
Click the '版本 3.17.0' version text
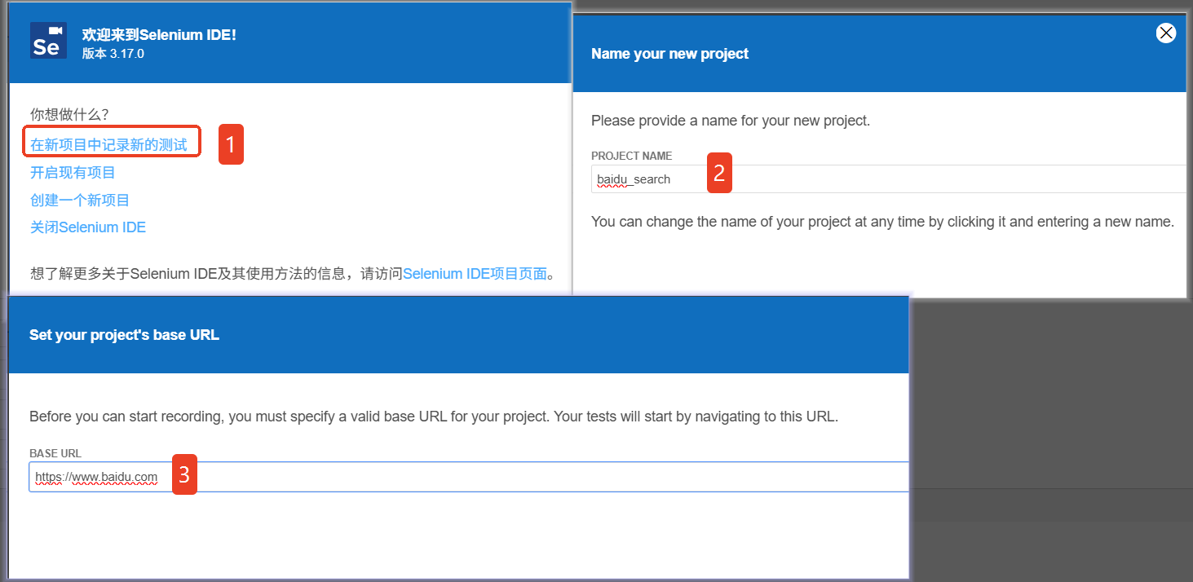[x=113, y=54]
